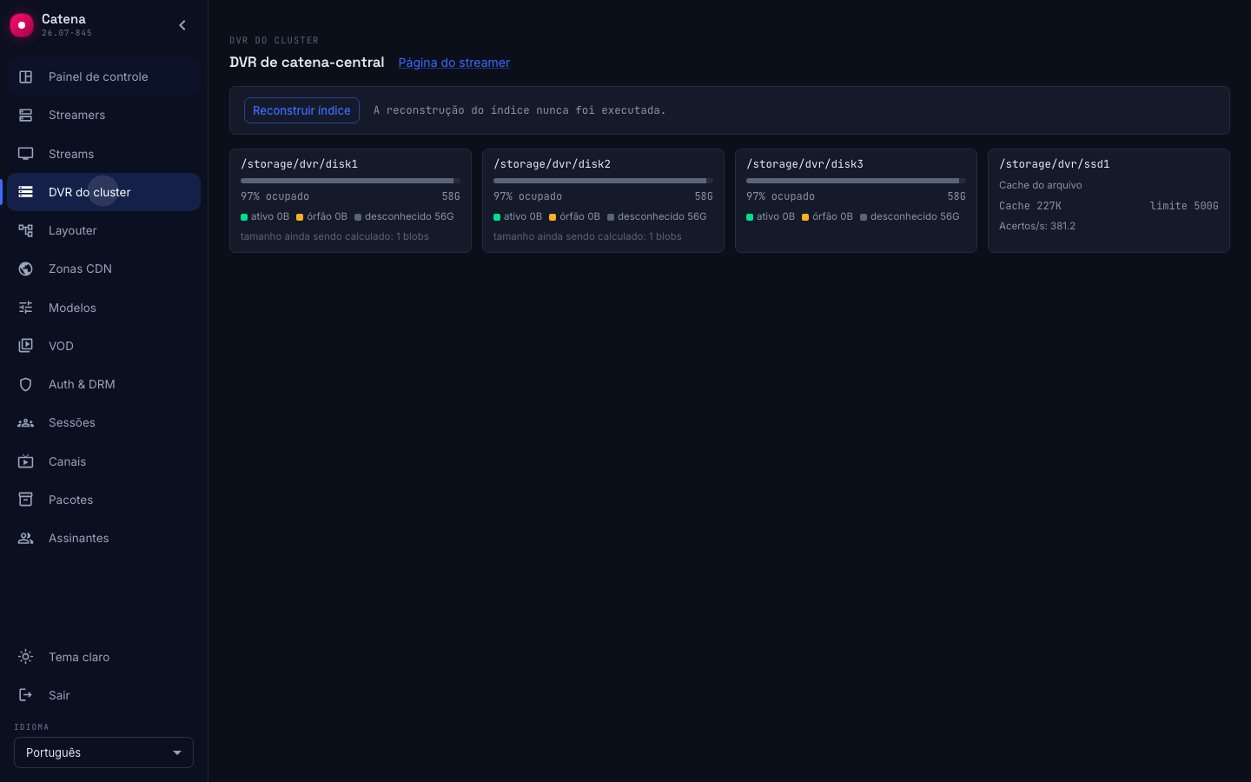
Task: Click disk2 "tamanho ainda sendo calculado" note
Action: tap(587, 236)
